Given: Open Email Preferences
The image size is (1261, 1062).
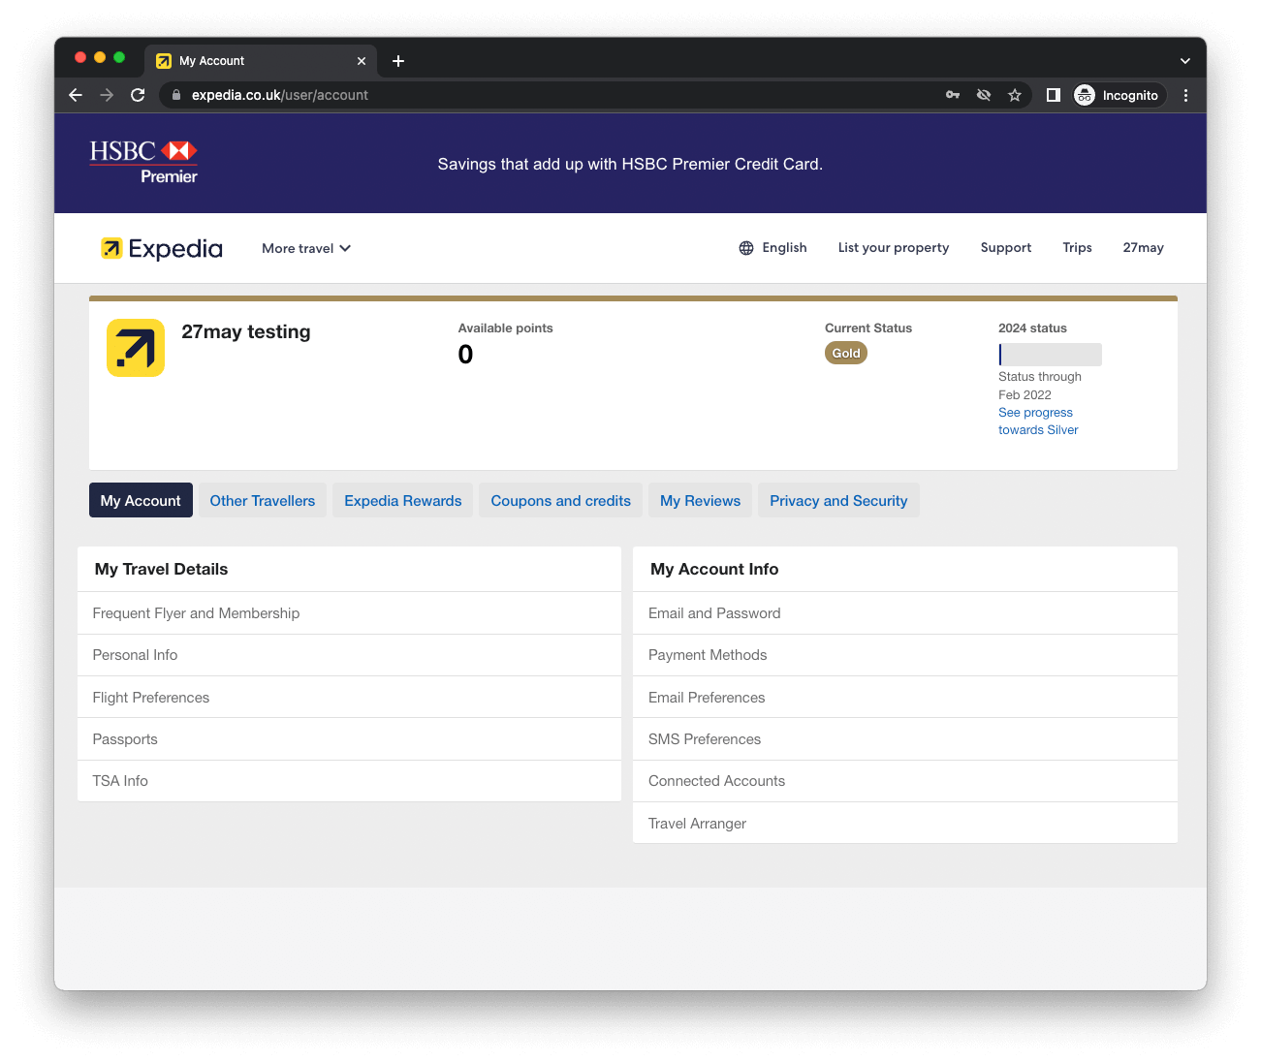Looking at the screenshot, I should tap(905, 698).
